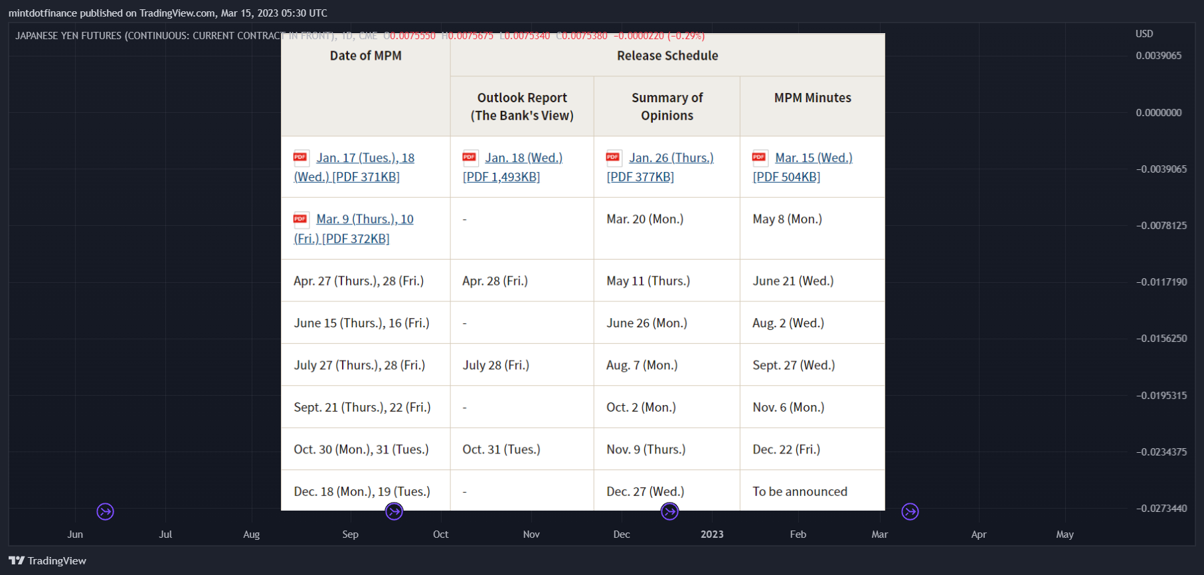Screen dimensions: 1204x575
Task: Click the 'USD' label on the price axis
Action: click(1144, 34)
